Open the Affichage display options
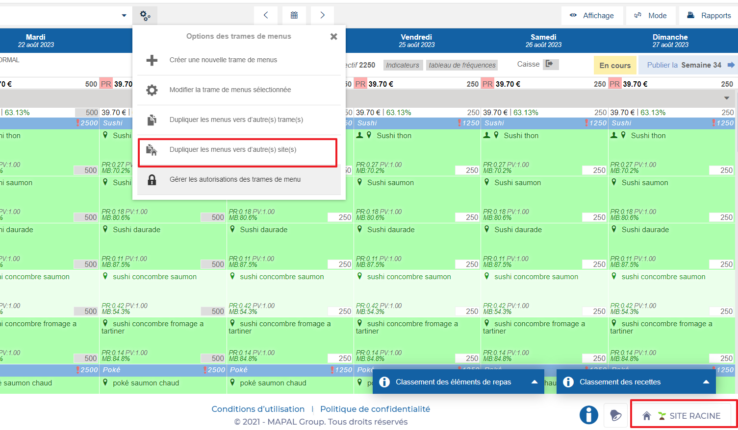Screen dimensions: 738x430 (592, 16)
